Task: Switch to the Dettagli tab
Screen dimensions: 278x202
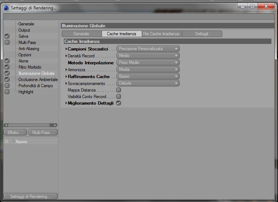Action: 202,34
